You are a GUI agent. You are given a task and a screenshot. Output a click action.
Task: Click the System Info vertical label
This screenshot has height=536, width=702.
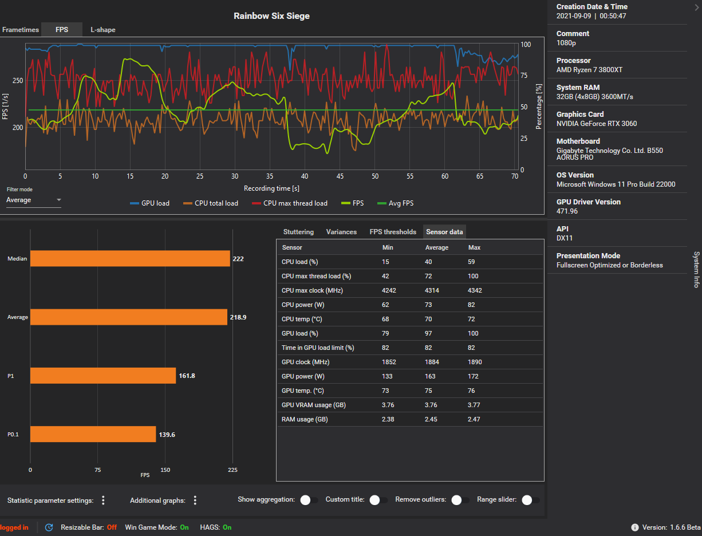(696, 269)
